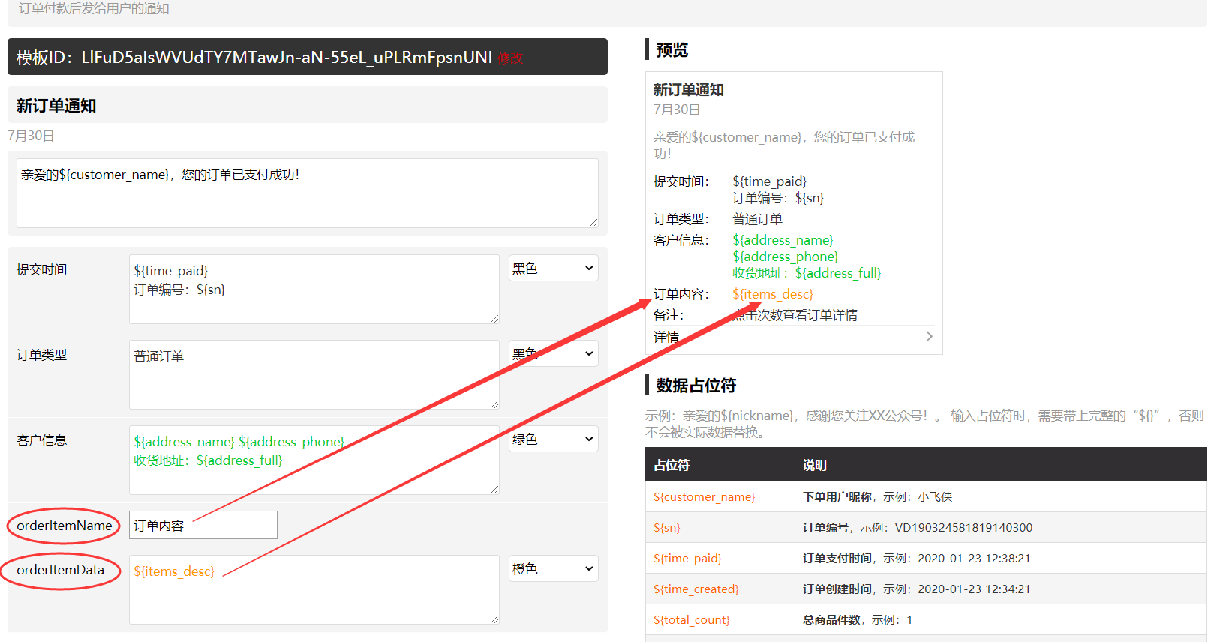This screenshot has width=1223, height=642.
Task: Open the 橙色 color dropdown
Action: pyautogui.click(x=553, y=569)
